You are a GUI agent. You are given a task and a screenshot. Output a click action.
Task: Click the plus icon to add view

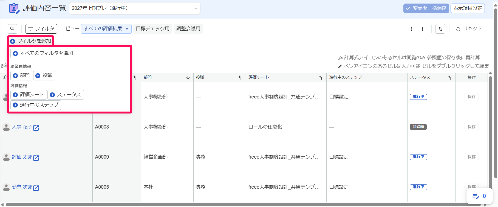[x=423, y=29]
